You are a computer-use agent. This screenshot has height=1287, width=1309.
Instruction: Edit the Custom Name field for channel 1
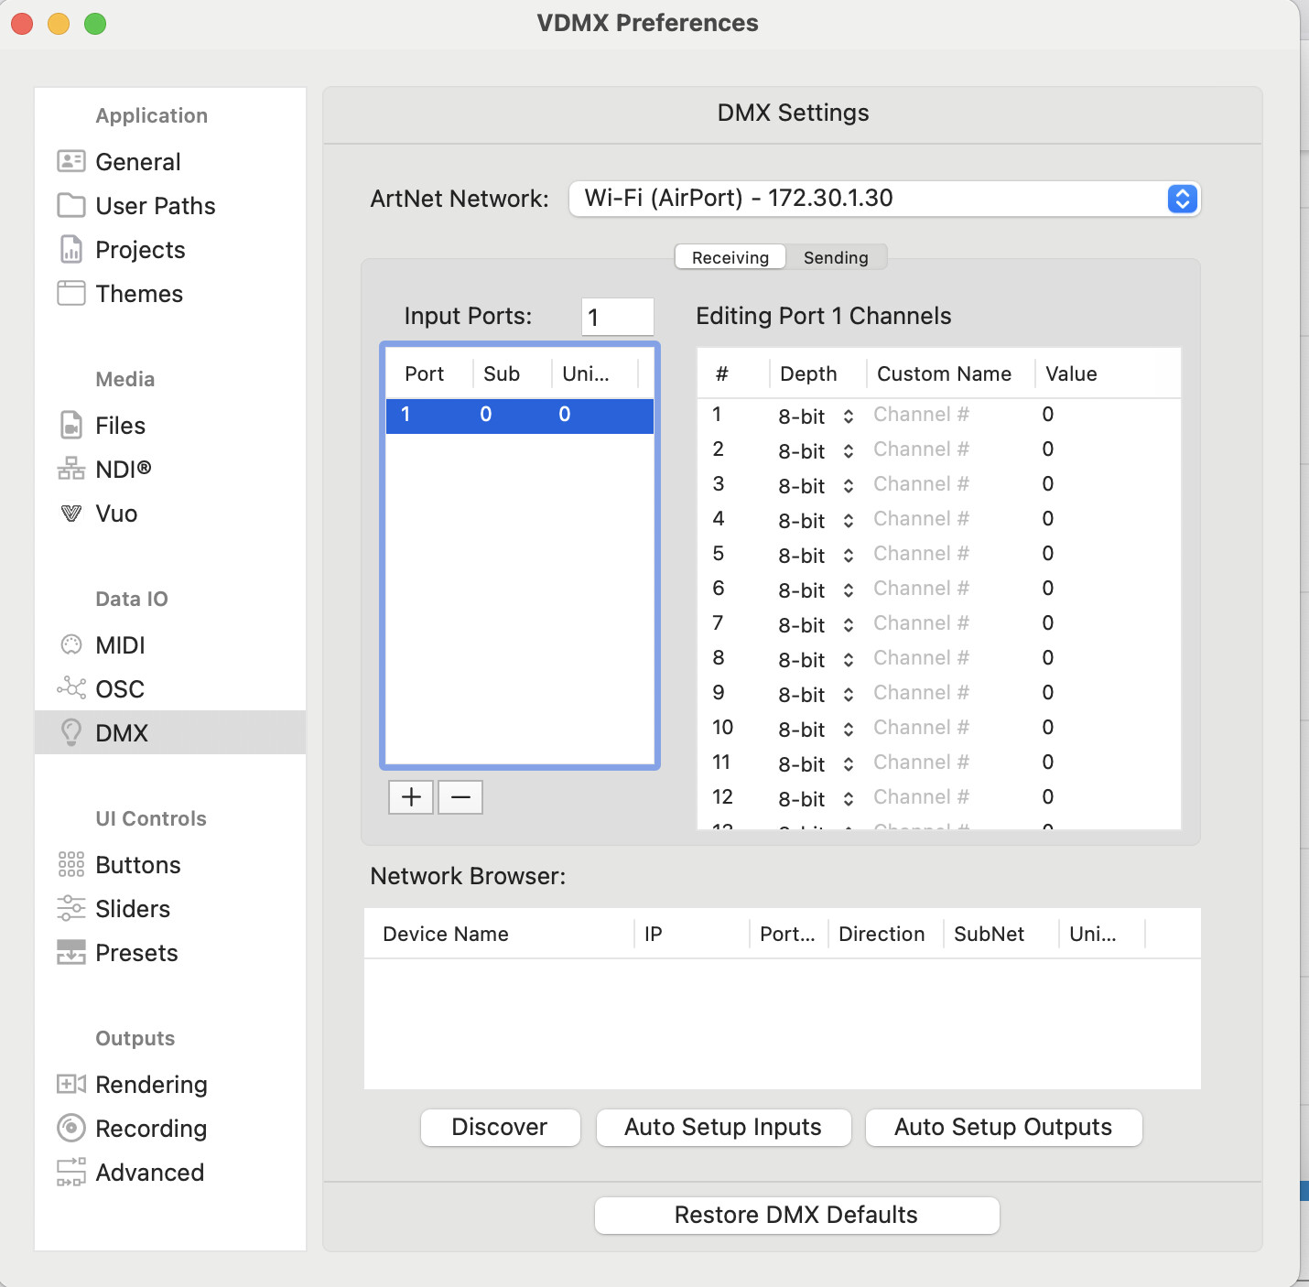[x=948, y=415]
